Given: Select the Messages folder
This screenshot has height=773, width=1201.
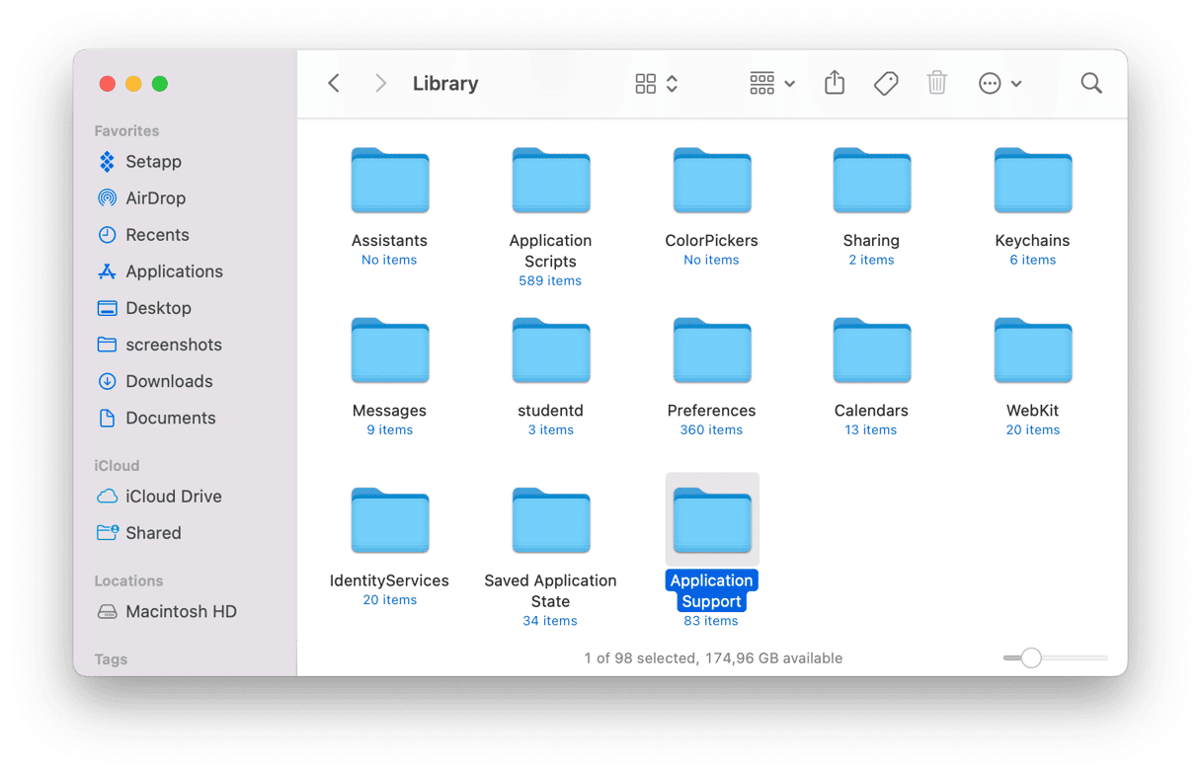Looking at the screenshot, I should 390,350.
